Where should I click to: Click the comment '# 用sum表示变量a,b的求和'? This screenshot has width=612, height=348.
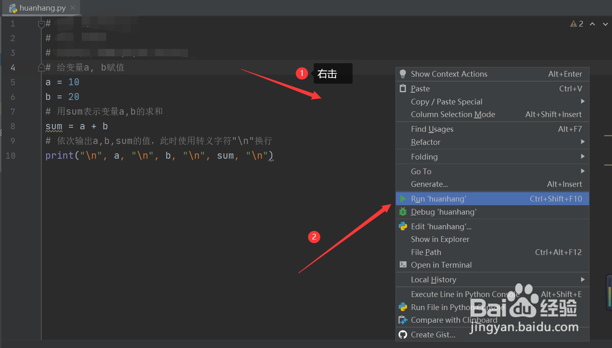[x=104, y=112]
